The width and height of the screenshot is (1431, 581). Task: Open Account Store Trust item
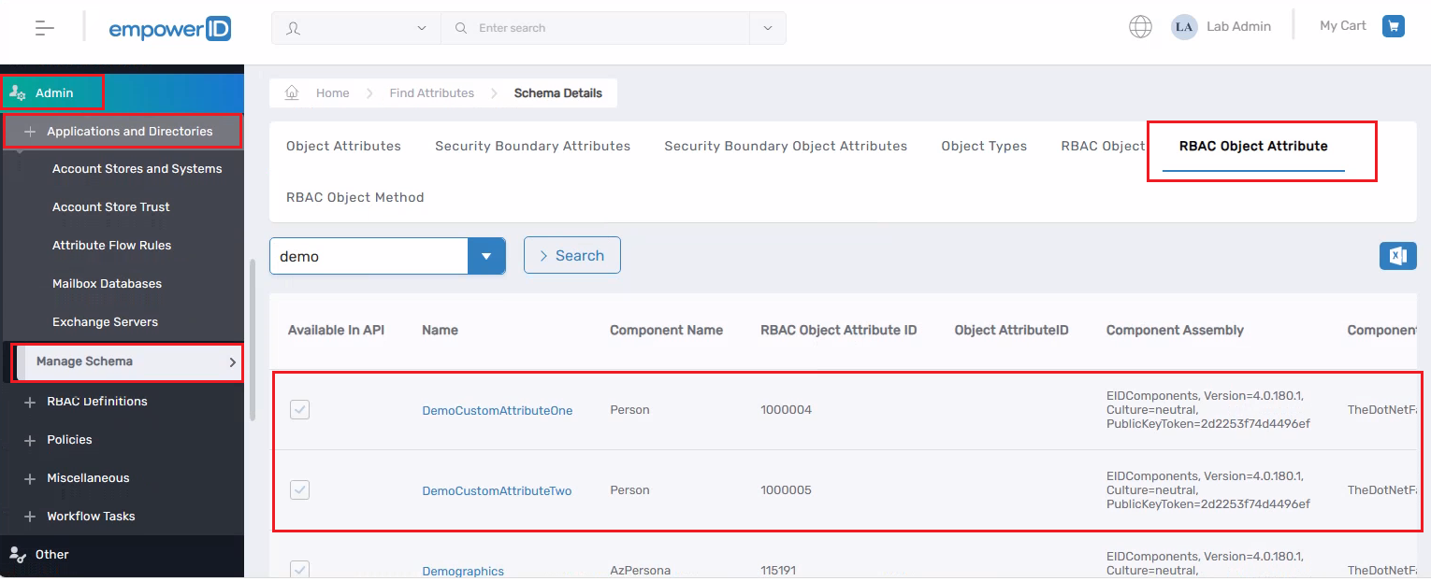111,207
